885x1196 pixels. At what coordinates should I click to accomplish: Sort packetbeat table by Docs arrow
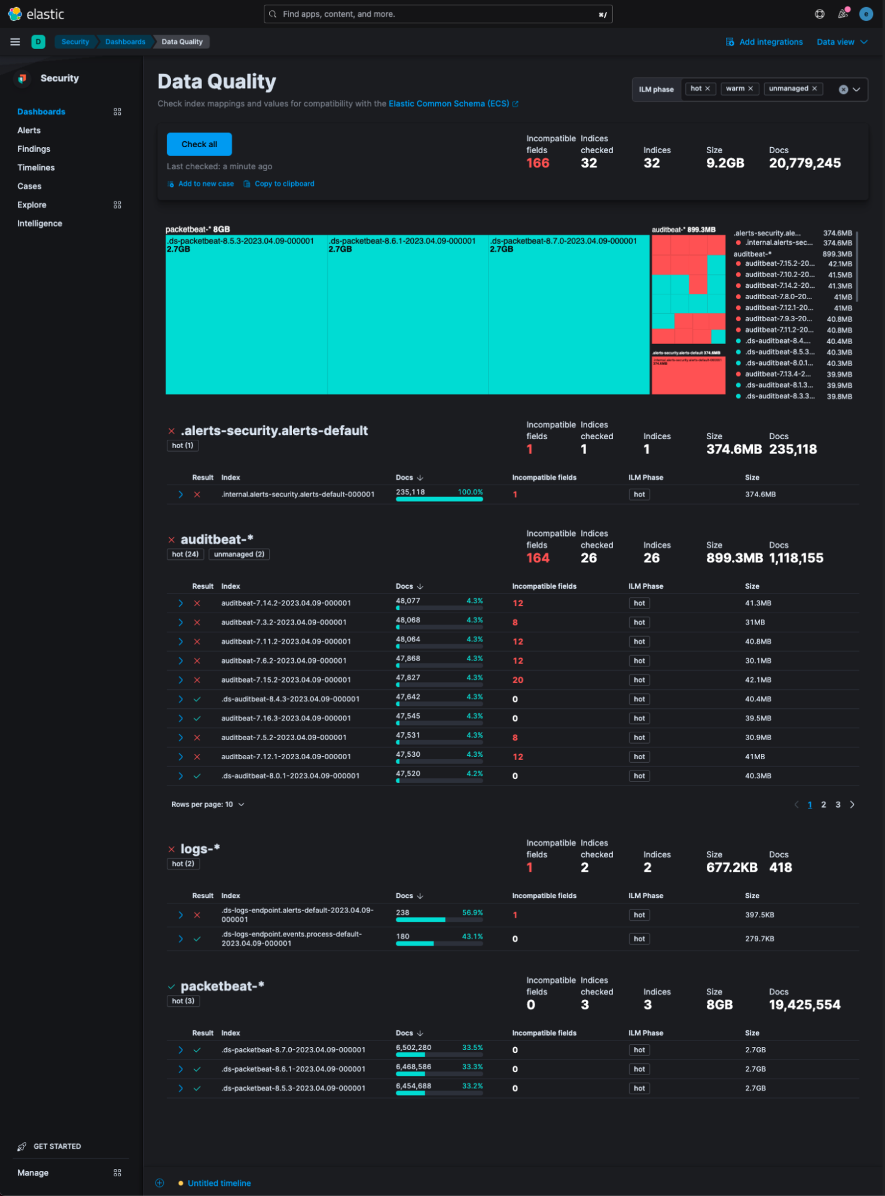[420, 1033]
